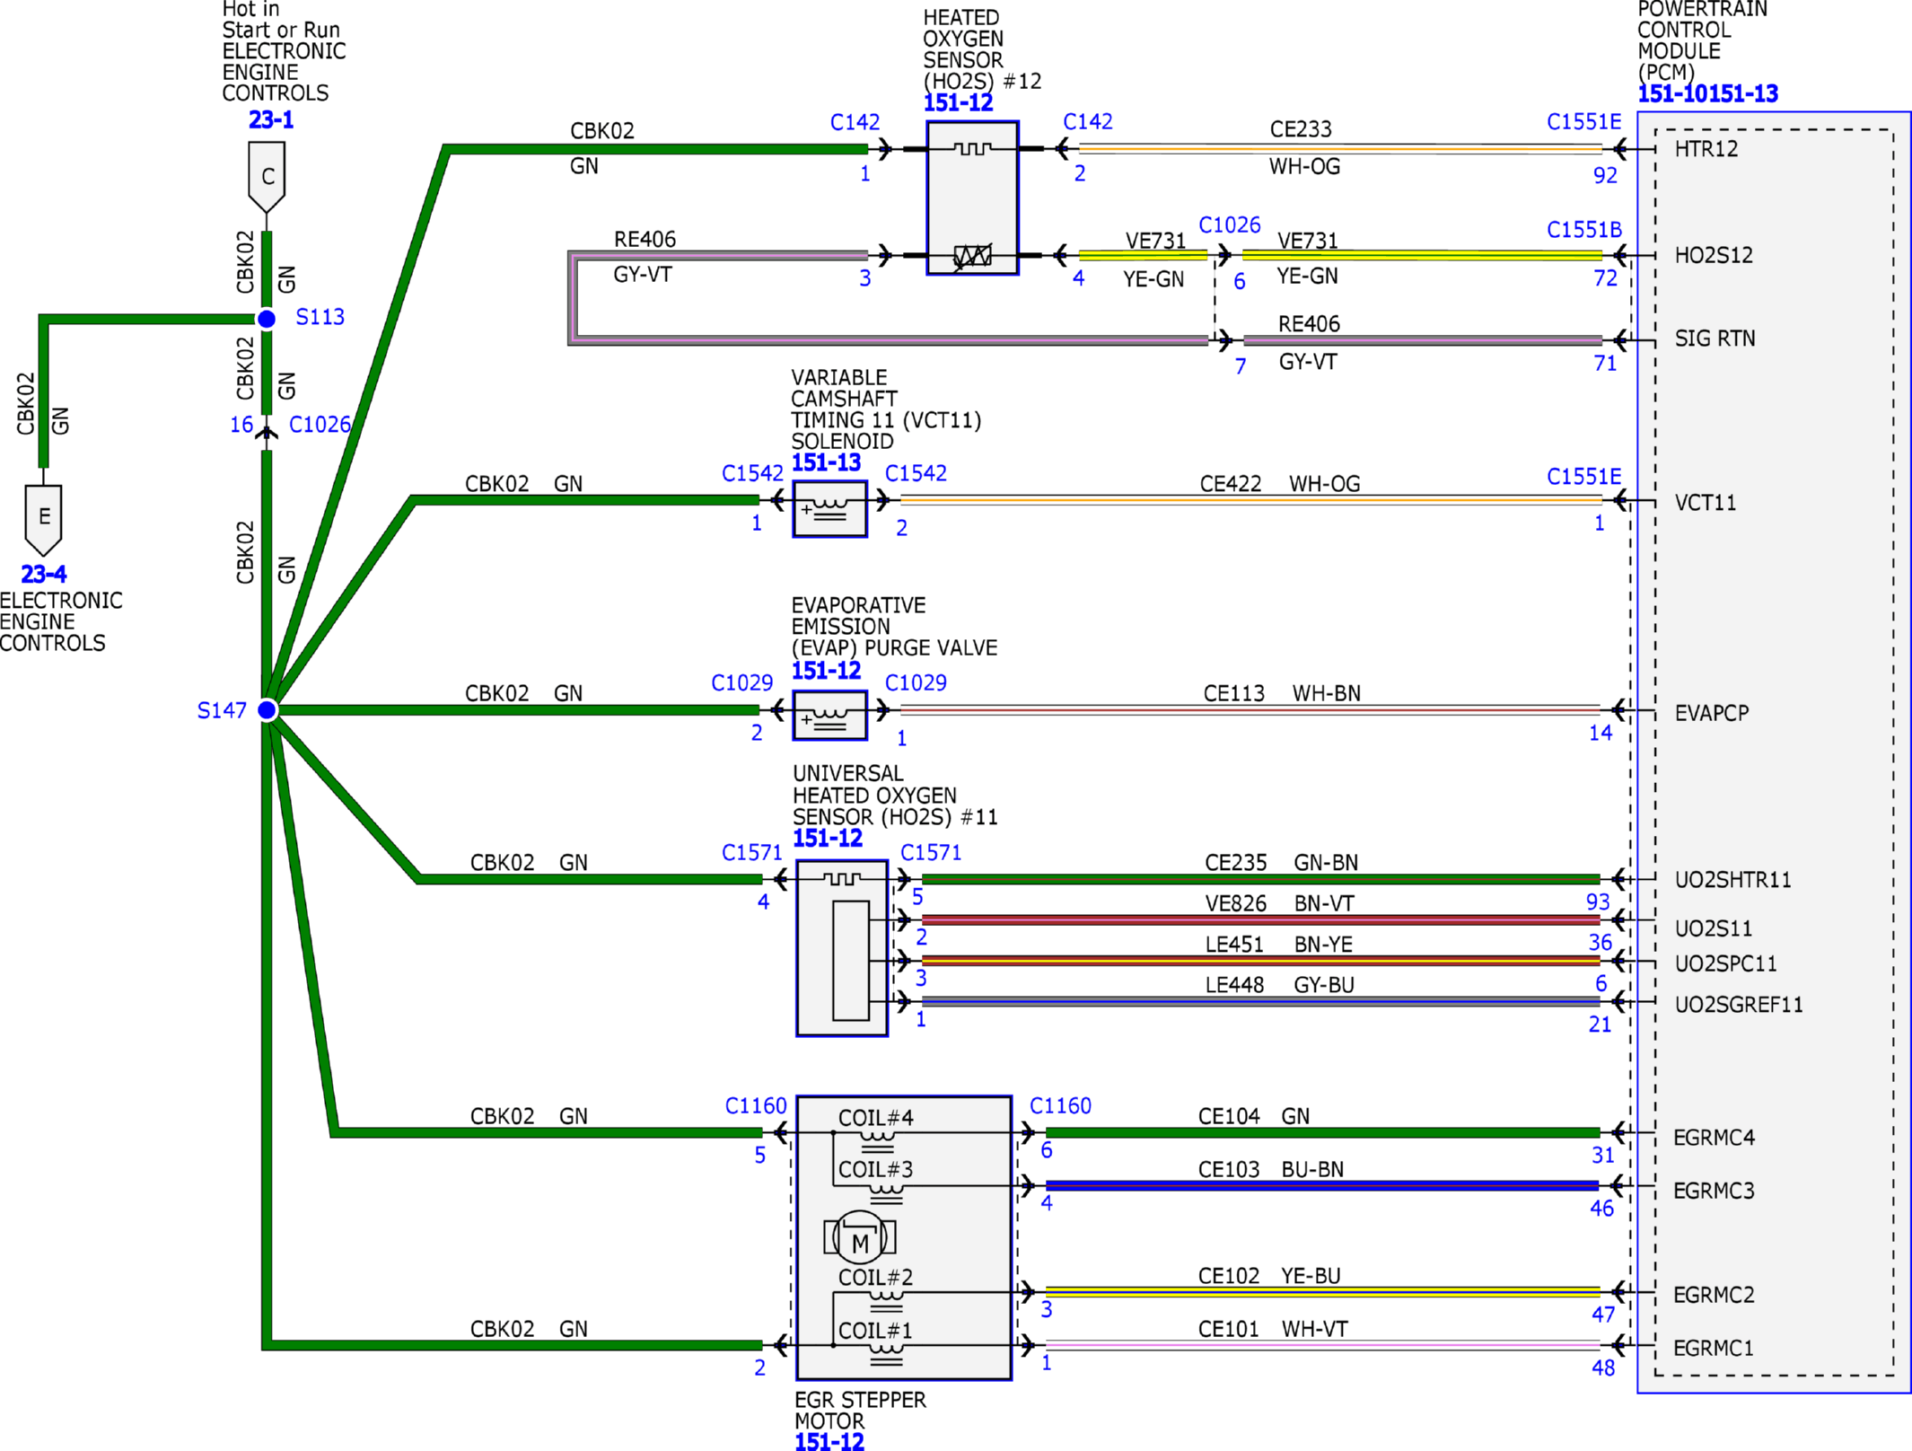Click the COIL#4 winding symbol
The height and width of the screenshot is (1451, 1912).
click(x=877, y=1142)
